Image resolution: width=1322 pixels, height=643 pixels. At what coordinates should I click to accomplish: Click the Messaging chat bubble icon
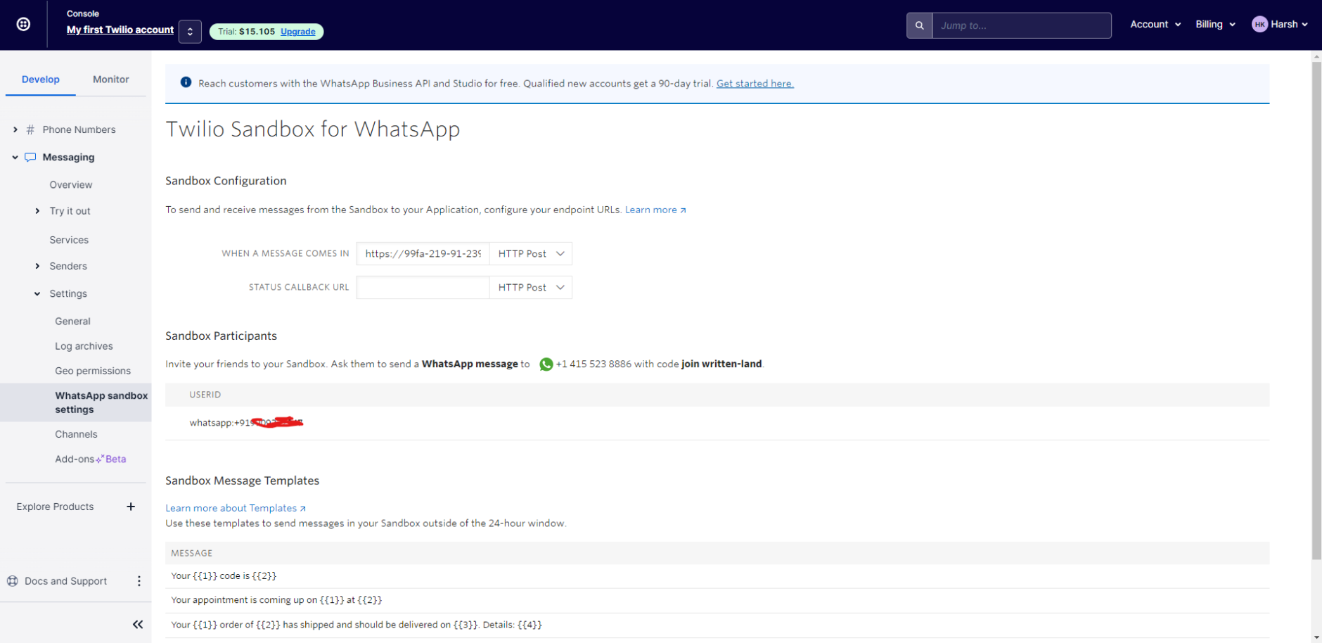pyautogui.click(x=30, y=158)
